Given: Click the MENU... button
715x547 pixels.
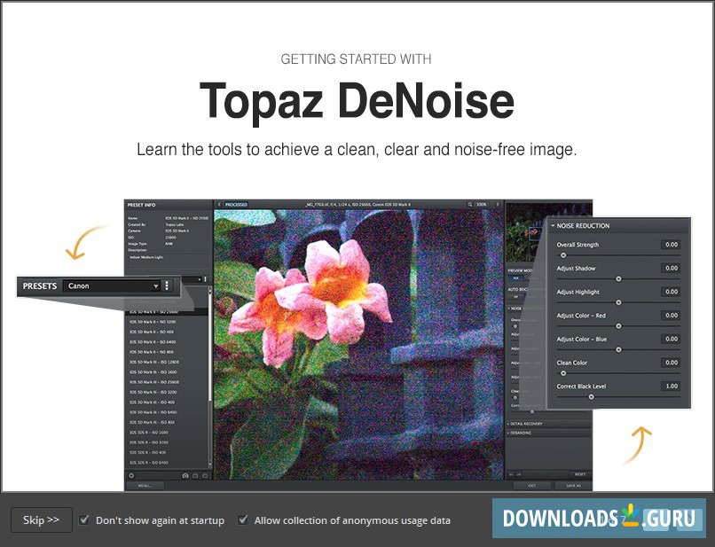Looking at the screenshot, I should pos(145,486).
